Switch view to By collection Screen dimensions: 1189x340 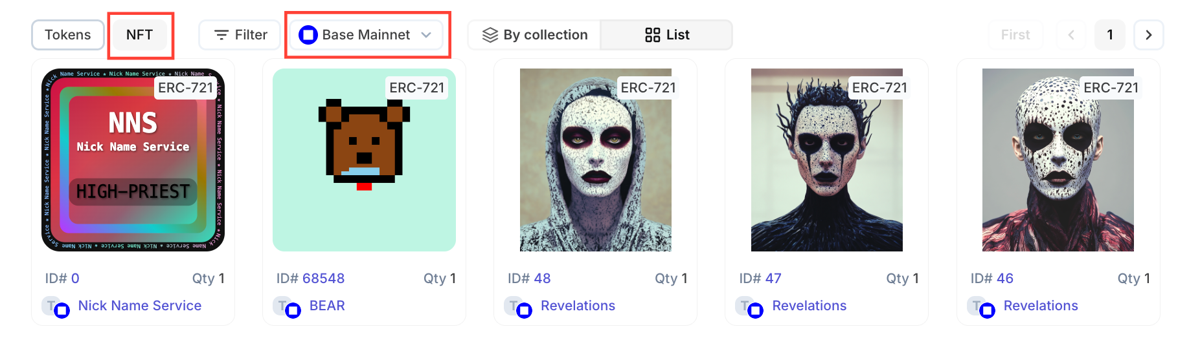coord(535,35)
